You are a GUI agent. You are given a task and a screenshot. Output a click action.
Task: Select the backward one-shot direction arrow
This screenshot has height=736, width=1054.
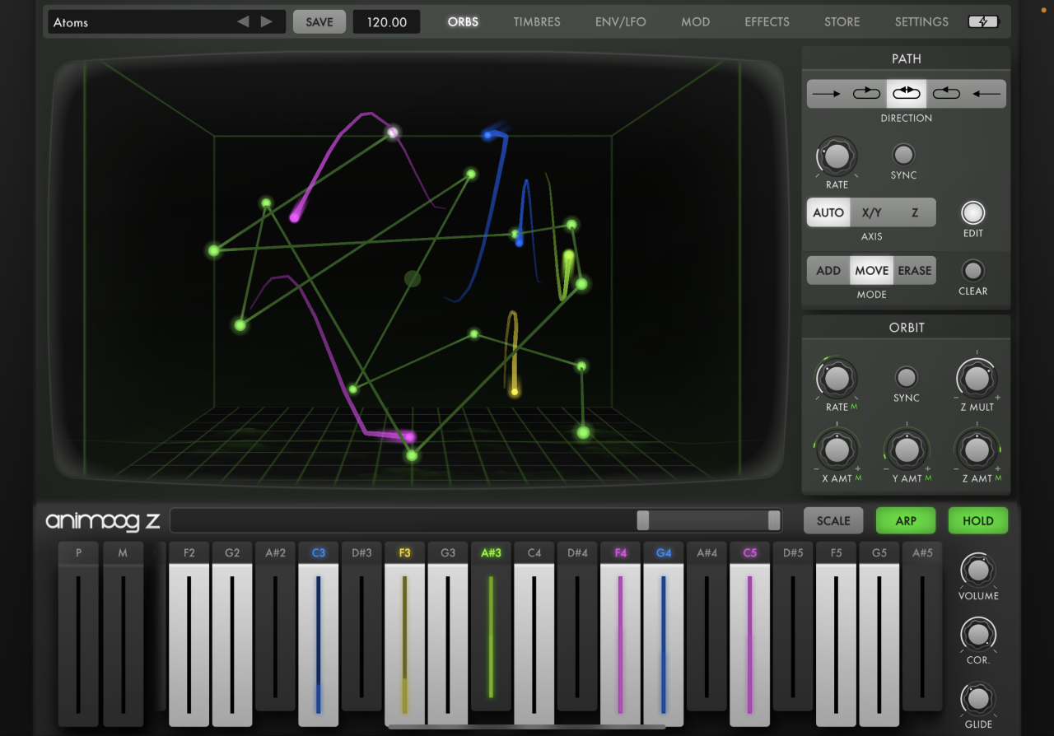986,94
